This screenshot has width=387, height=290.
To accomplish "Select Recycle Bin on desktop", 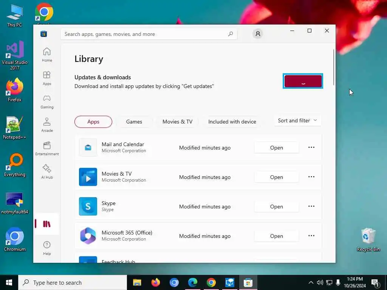I will pos(368,240).
